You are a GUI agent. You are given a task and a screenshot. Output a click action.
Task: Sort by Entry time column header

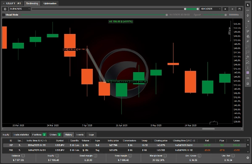point(37,141)
